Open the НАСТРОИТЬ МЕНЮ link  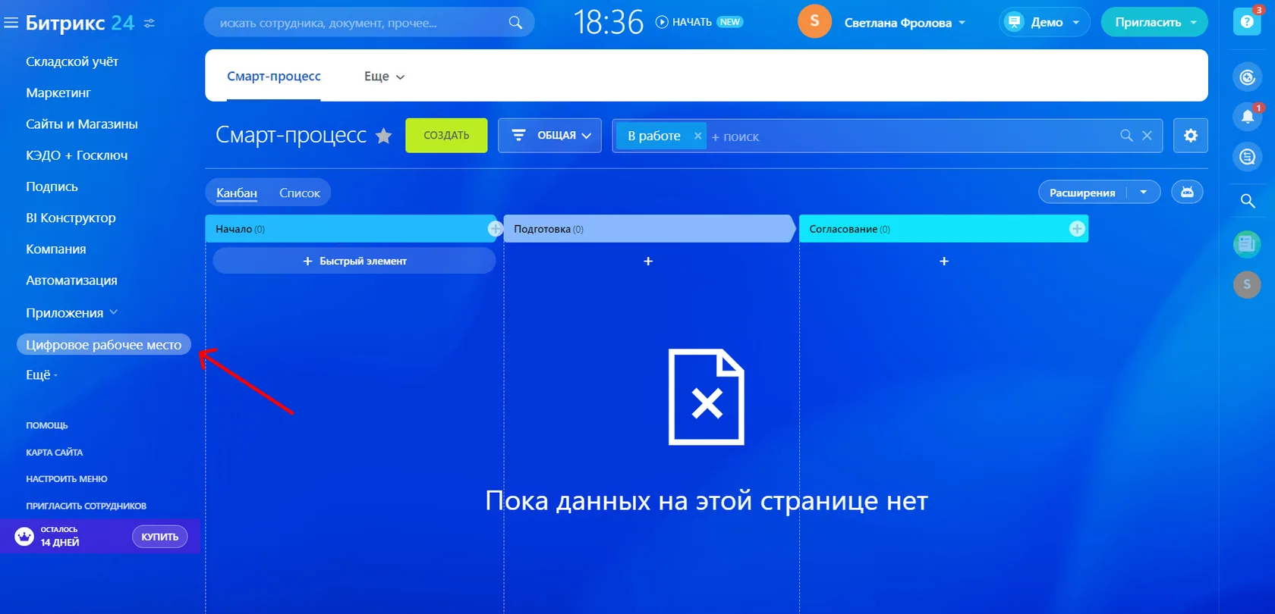coord(66,478)
